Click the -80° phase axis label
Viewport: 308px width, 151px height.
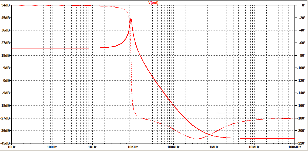click(x=303, y=55)
